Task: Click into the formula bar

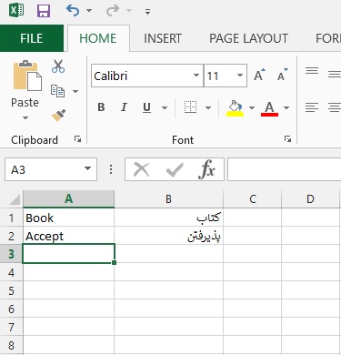Action: point(285,169)
